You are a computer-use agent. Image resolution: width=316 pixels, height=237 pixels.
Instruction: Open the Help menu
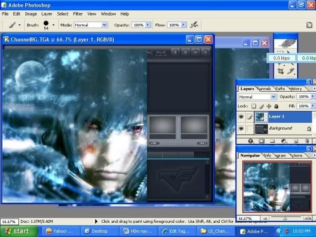[125, 14]
